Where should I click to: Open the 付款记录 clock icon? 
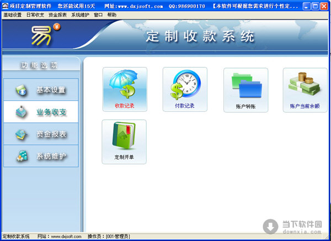point(185,89)
